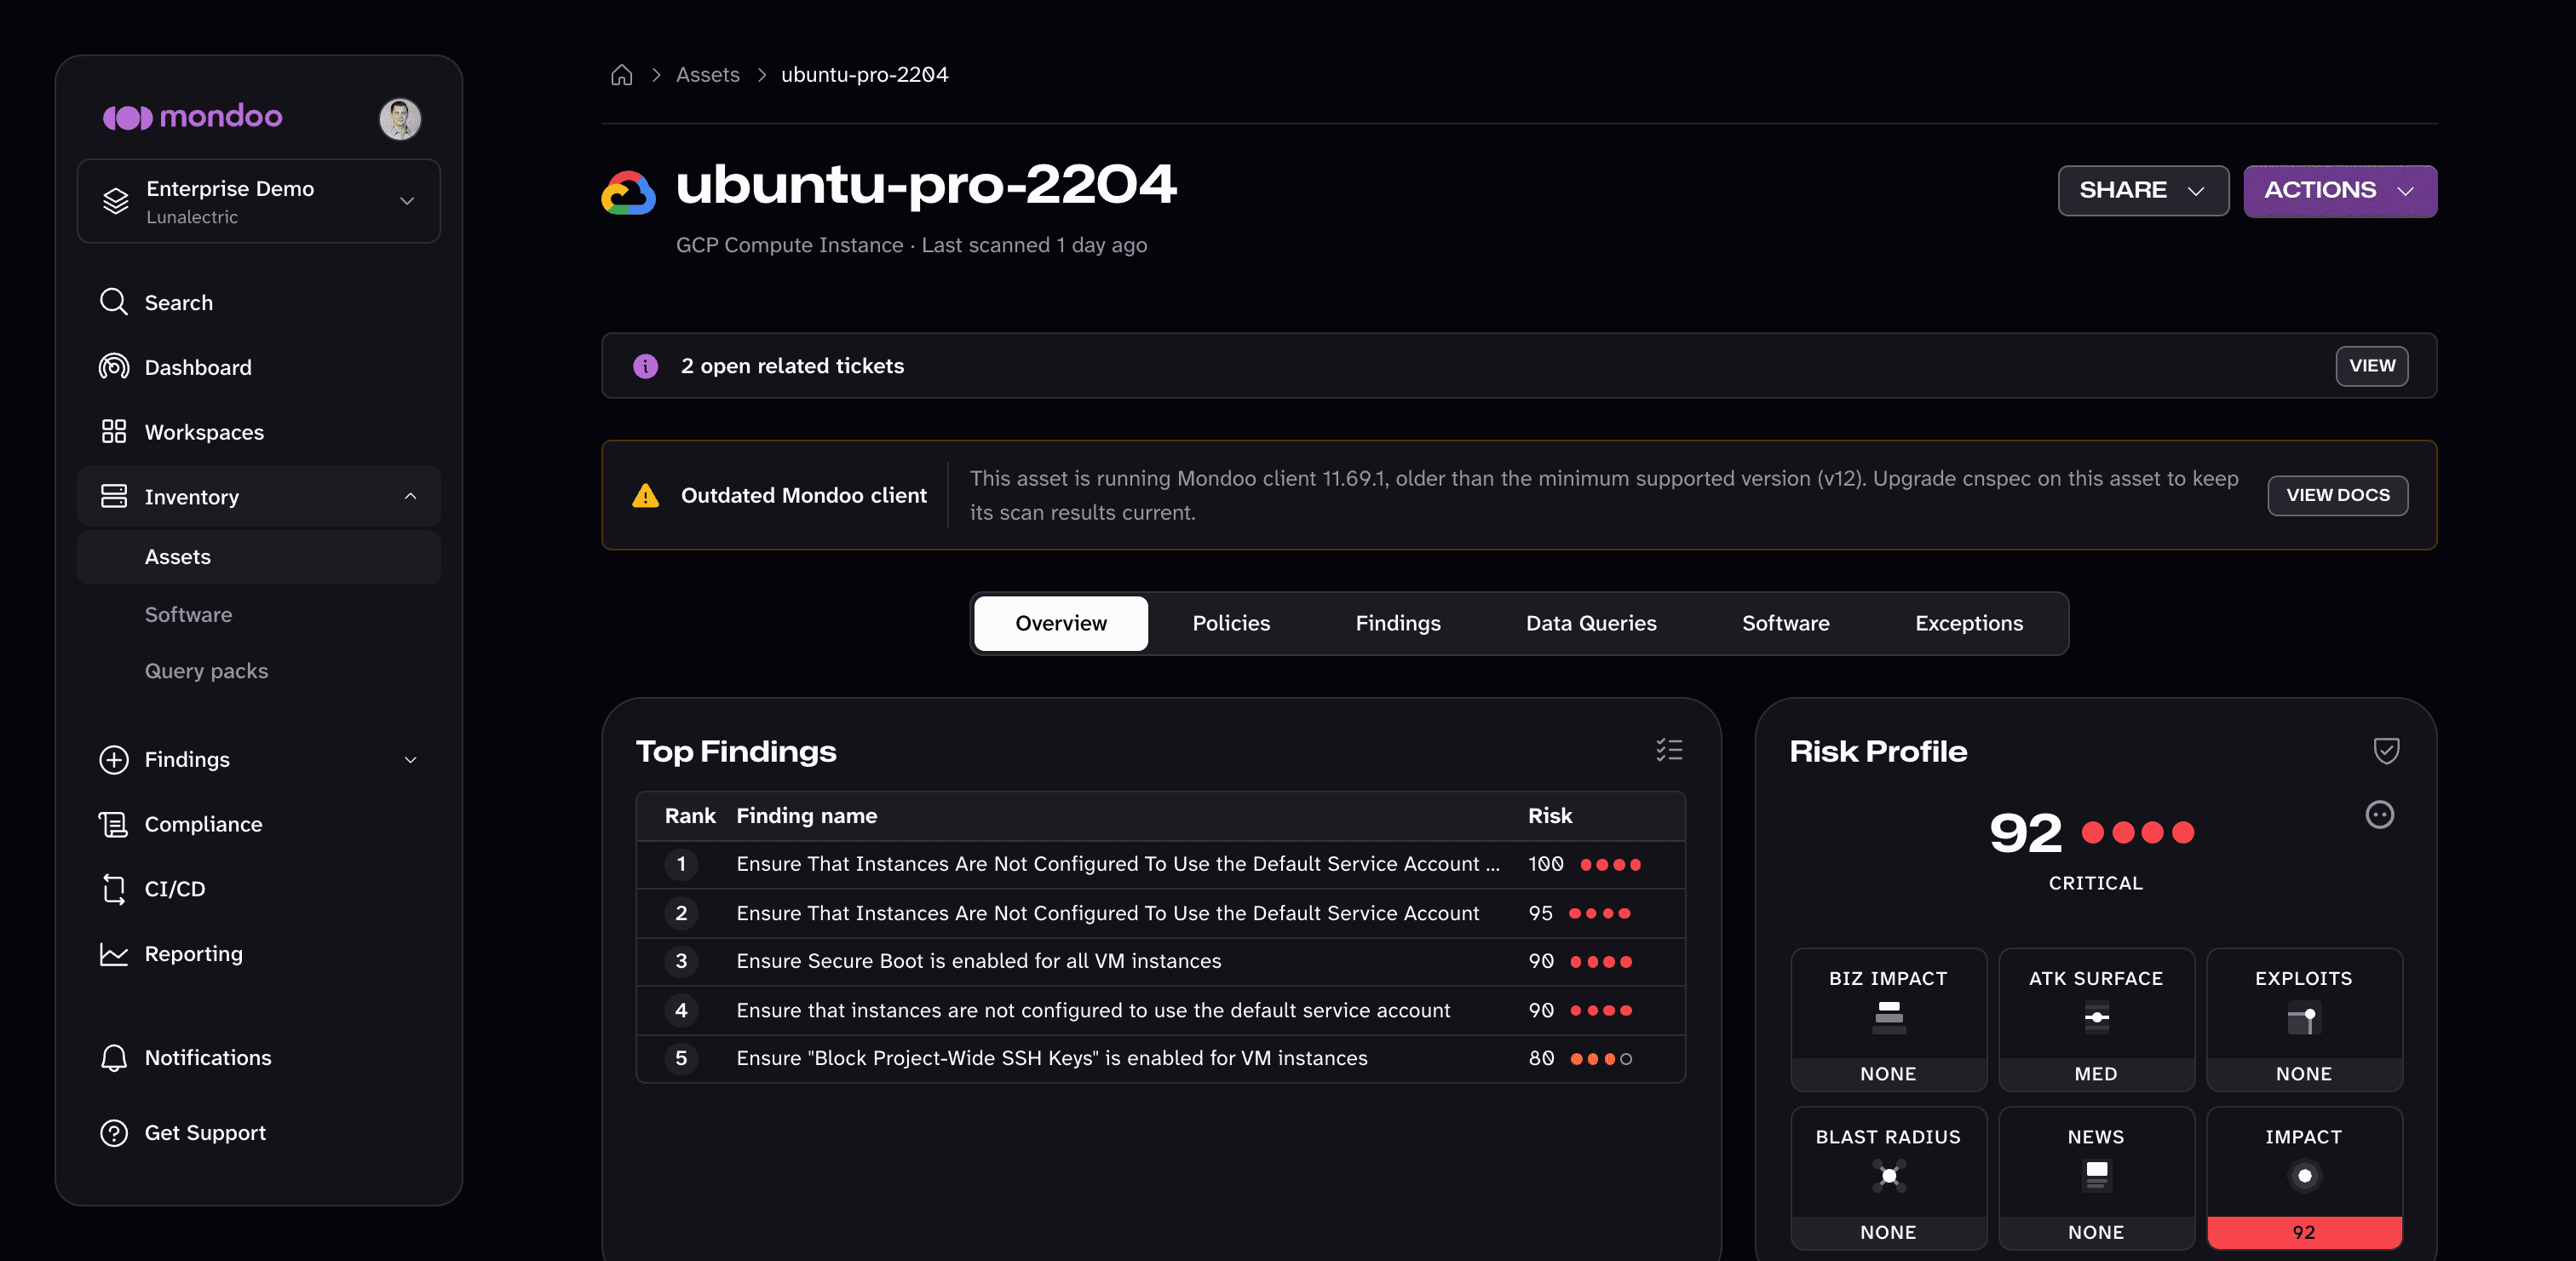Open finding 'Ensure Secure Boot is enabled for all VM instances'
2576x1261 pixels.
pos(1160,961)
